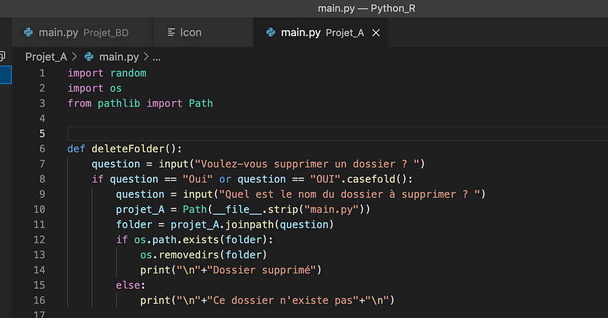Screen dimensions: 608x318
Task: Click line number 10 to select that line
Action: click(40, 209)
